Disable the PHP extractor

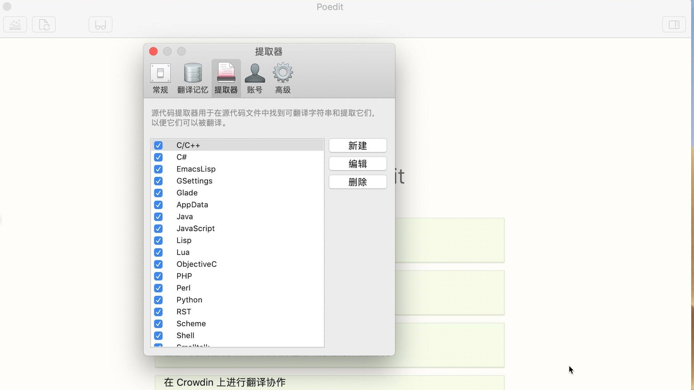click(x=158, y=276)
